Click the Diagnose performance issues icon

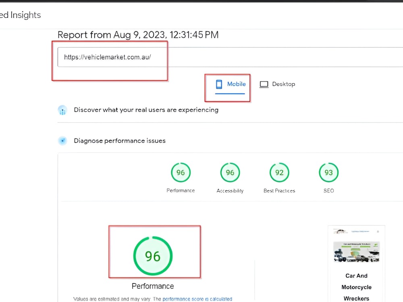[62, 141]
